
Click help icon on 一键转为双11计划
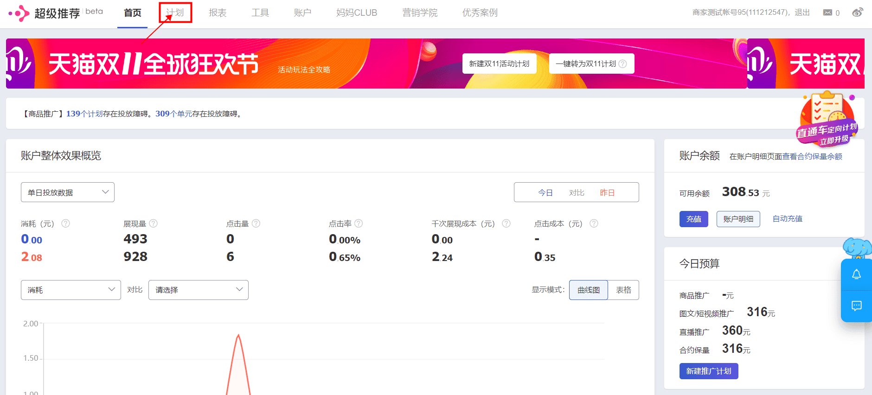pyautogui.click(x=623, y=64)
